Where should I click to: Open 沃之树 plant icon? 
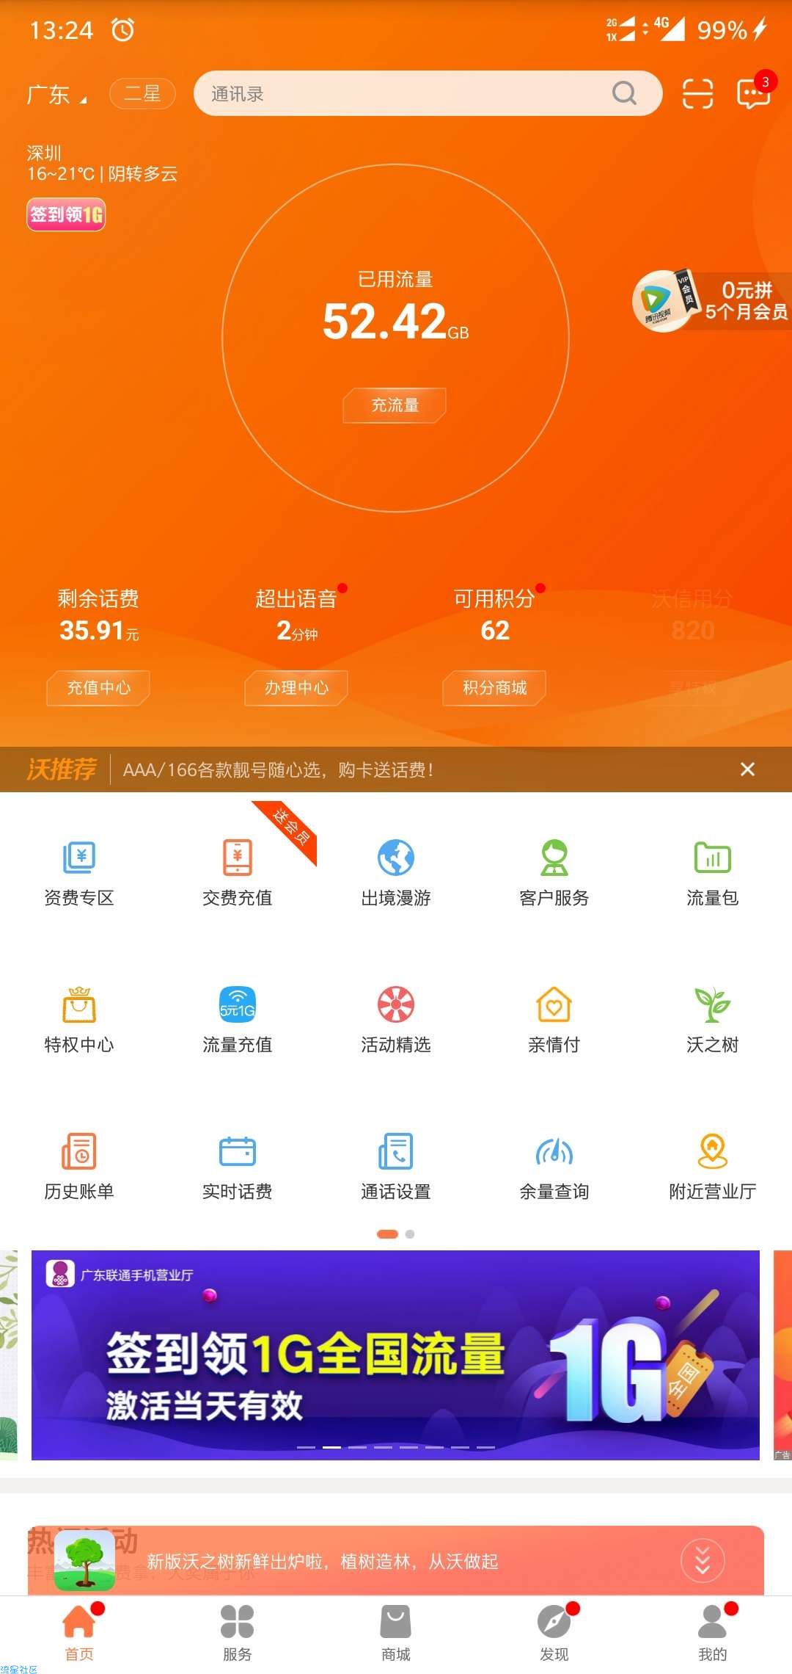(713, 1004)
